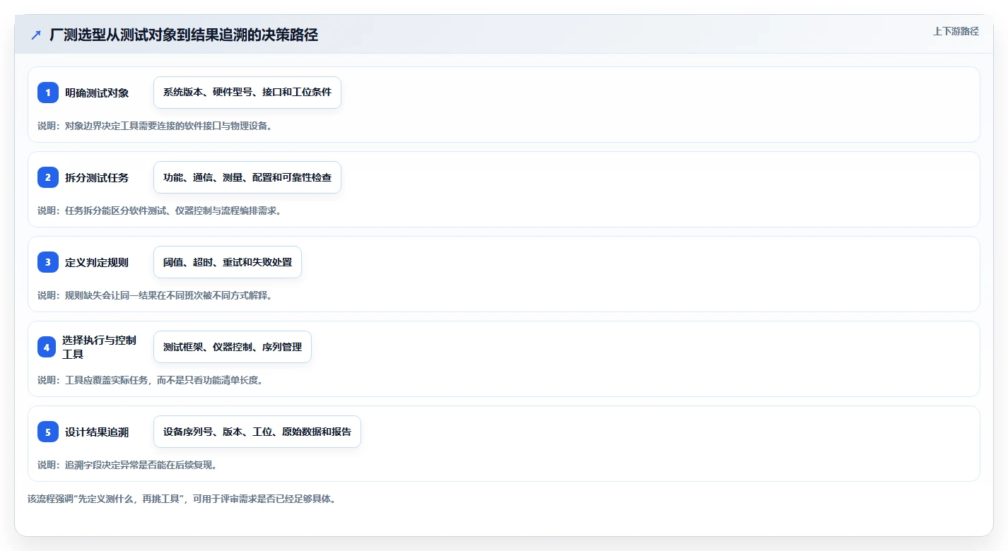
Task: Click the arrow icon beside the title
Action: [x=36, y=35]
